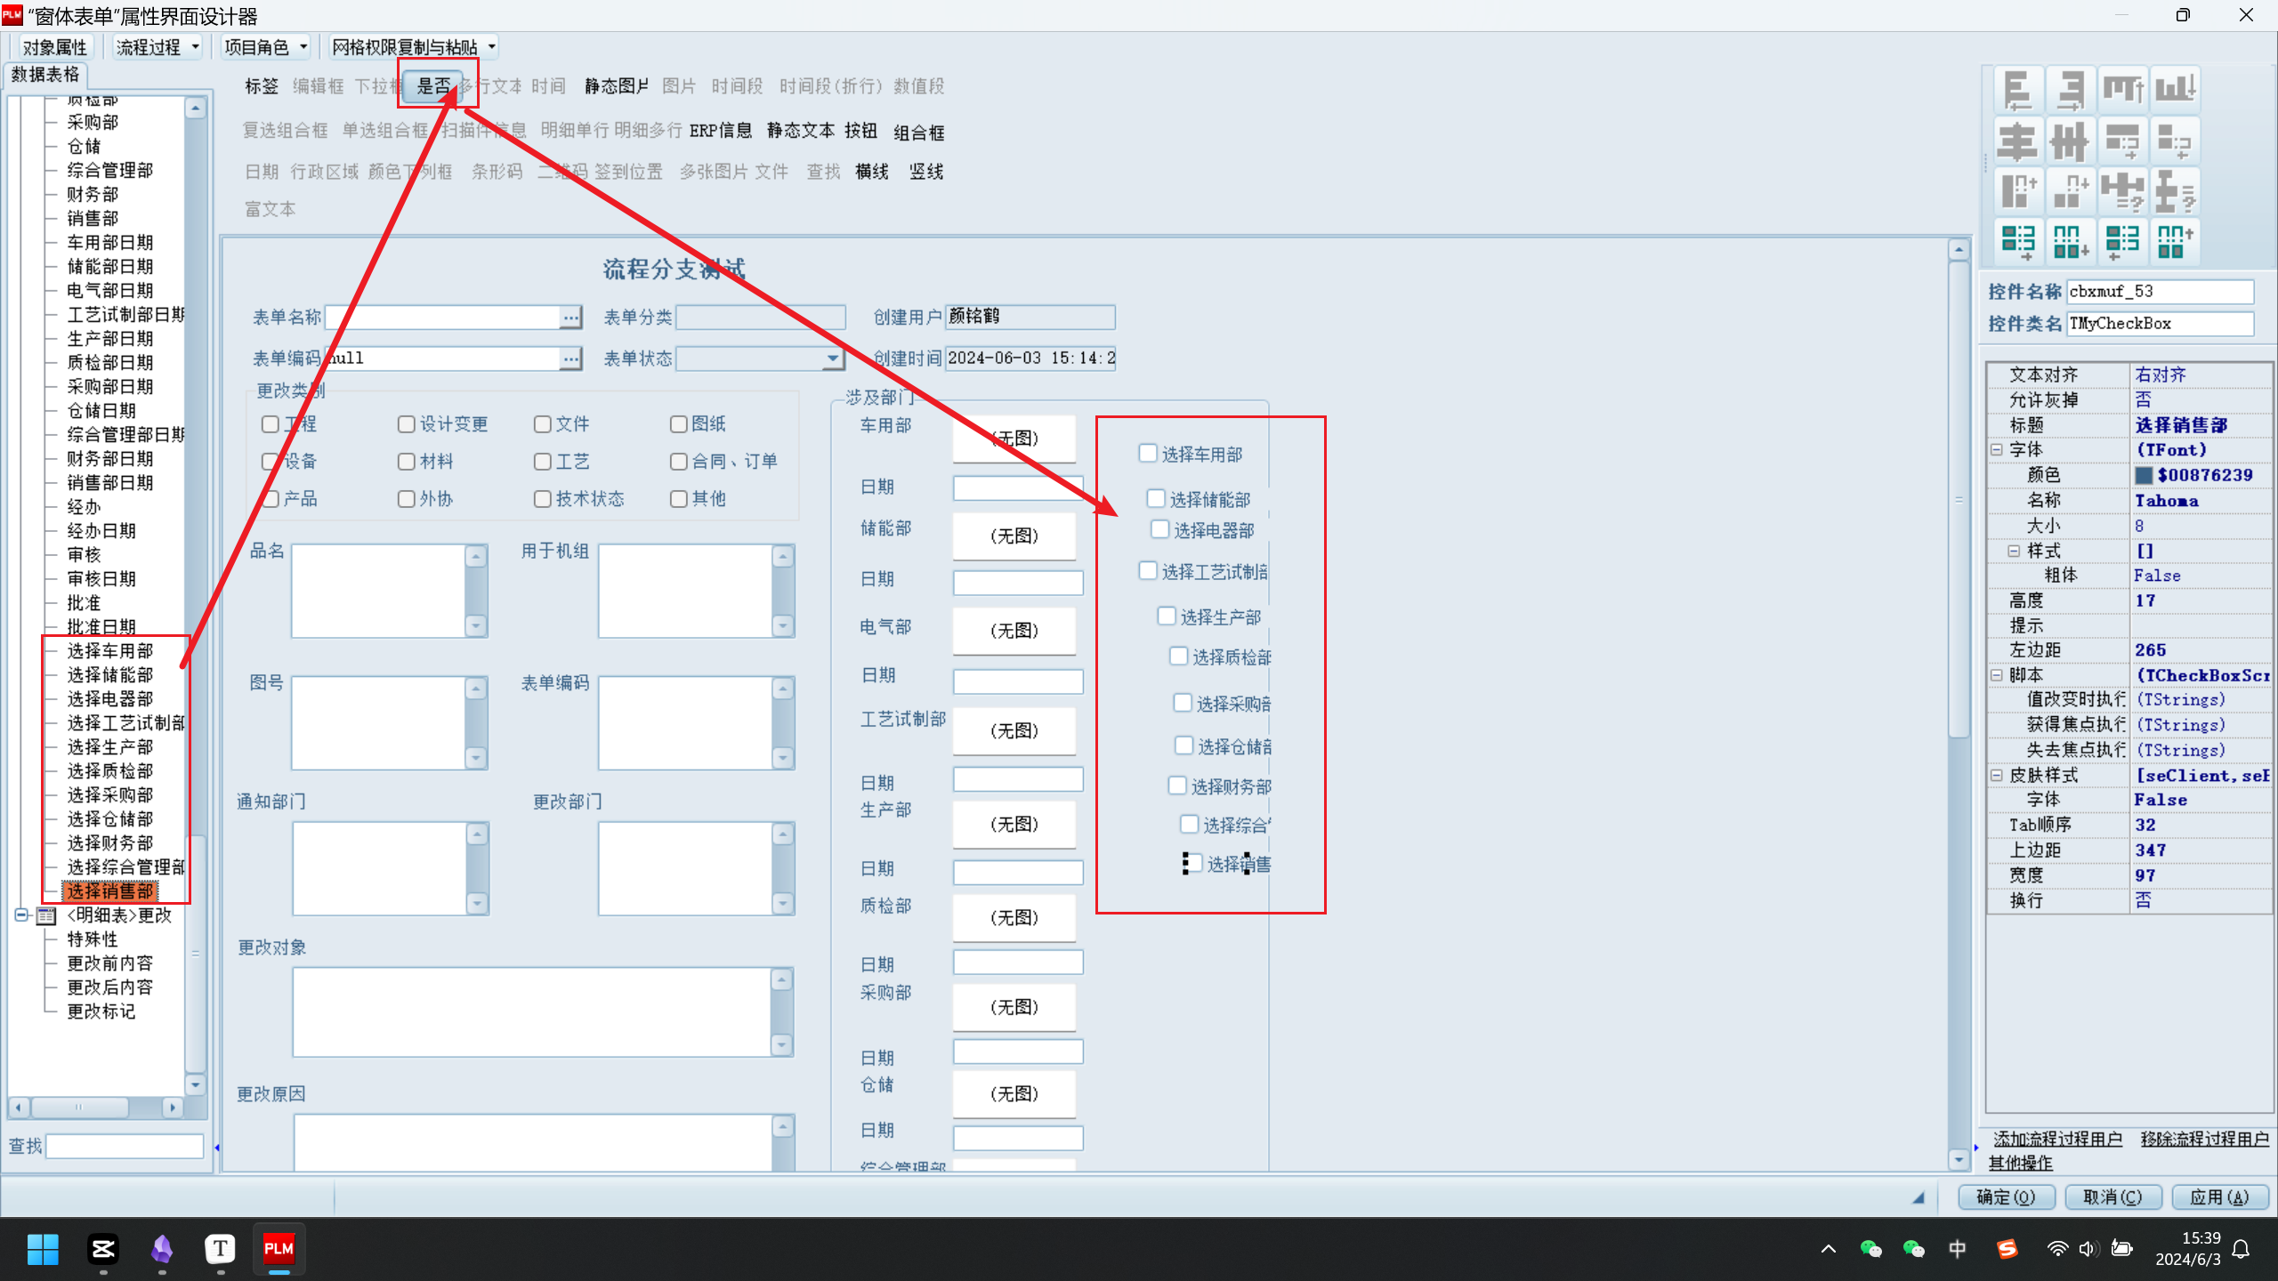
Task: Click the align bottom edges icon
Action: [2176, 89]
